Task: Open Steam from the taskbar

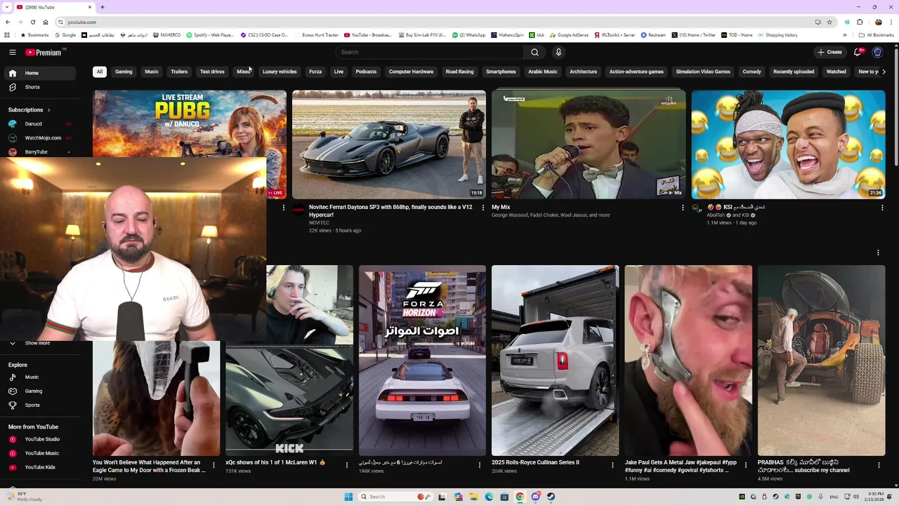Action: coord(551,497)
